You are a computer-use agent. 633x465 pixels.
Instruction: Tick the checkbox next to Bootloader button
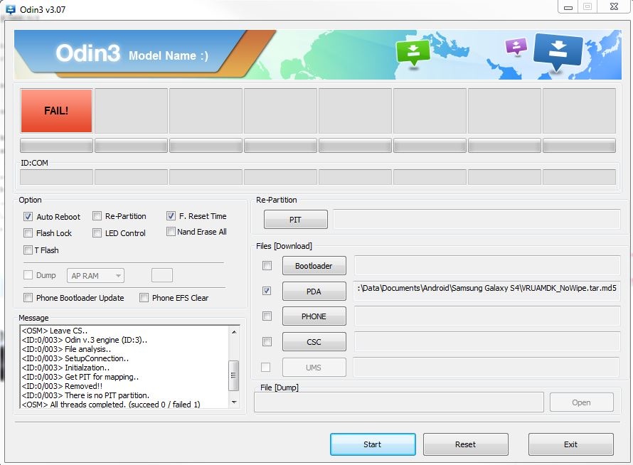click(x=267, y=266)
